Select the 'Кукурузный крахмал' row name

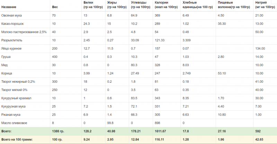click(16, 98)
